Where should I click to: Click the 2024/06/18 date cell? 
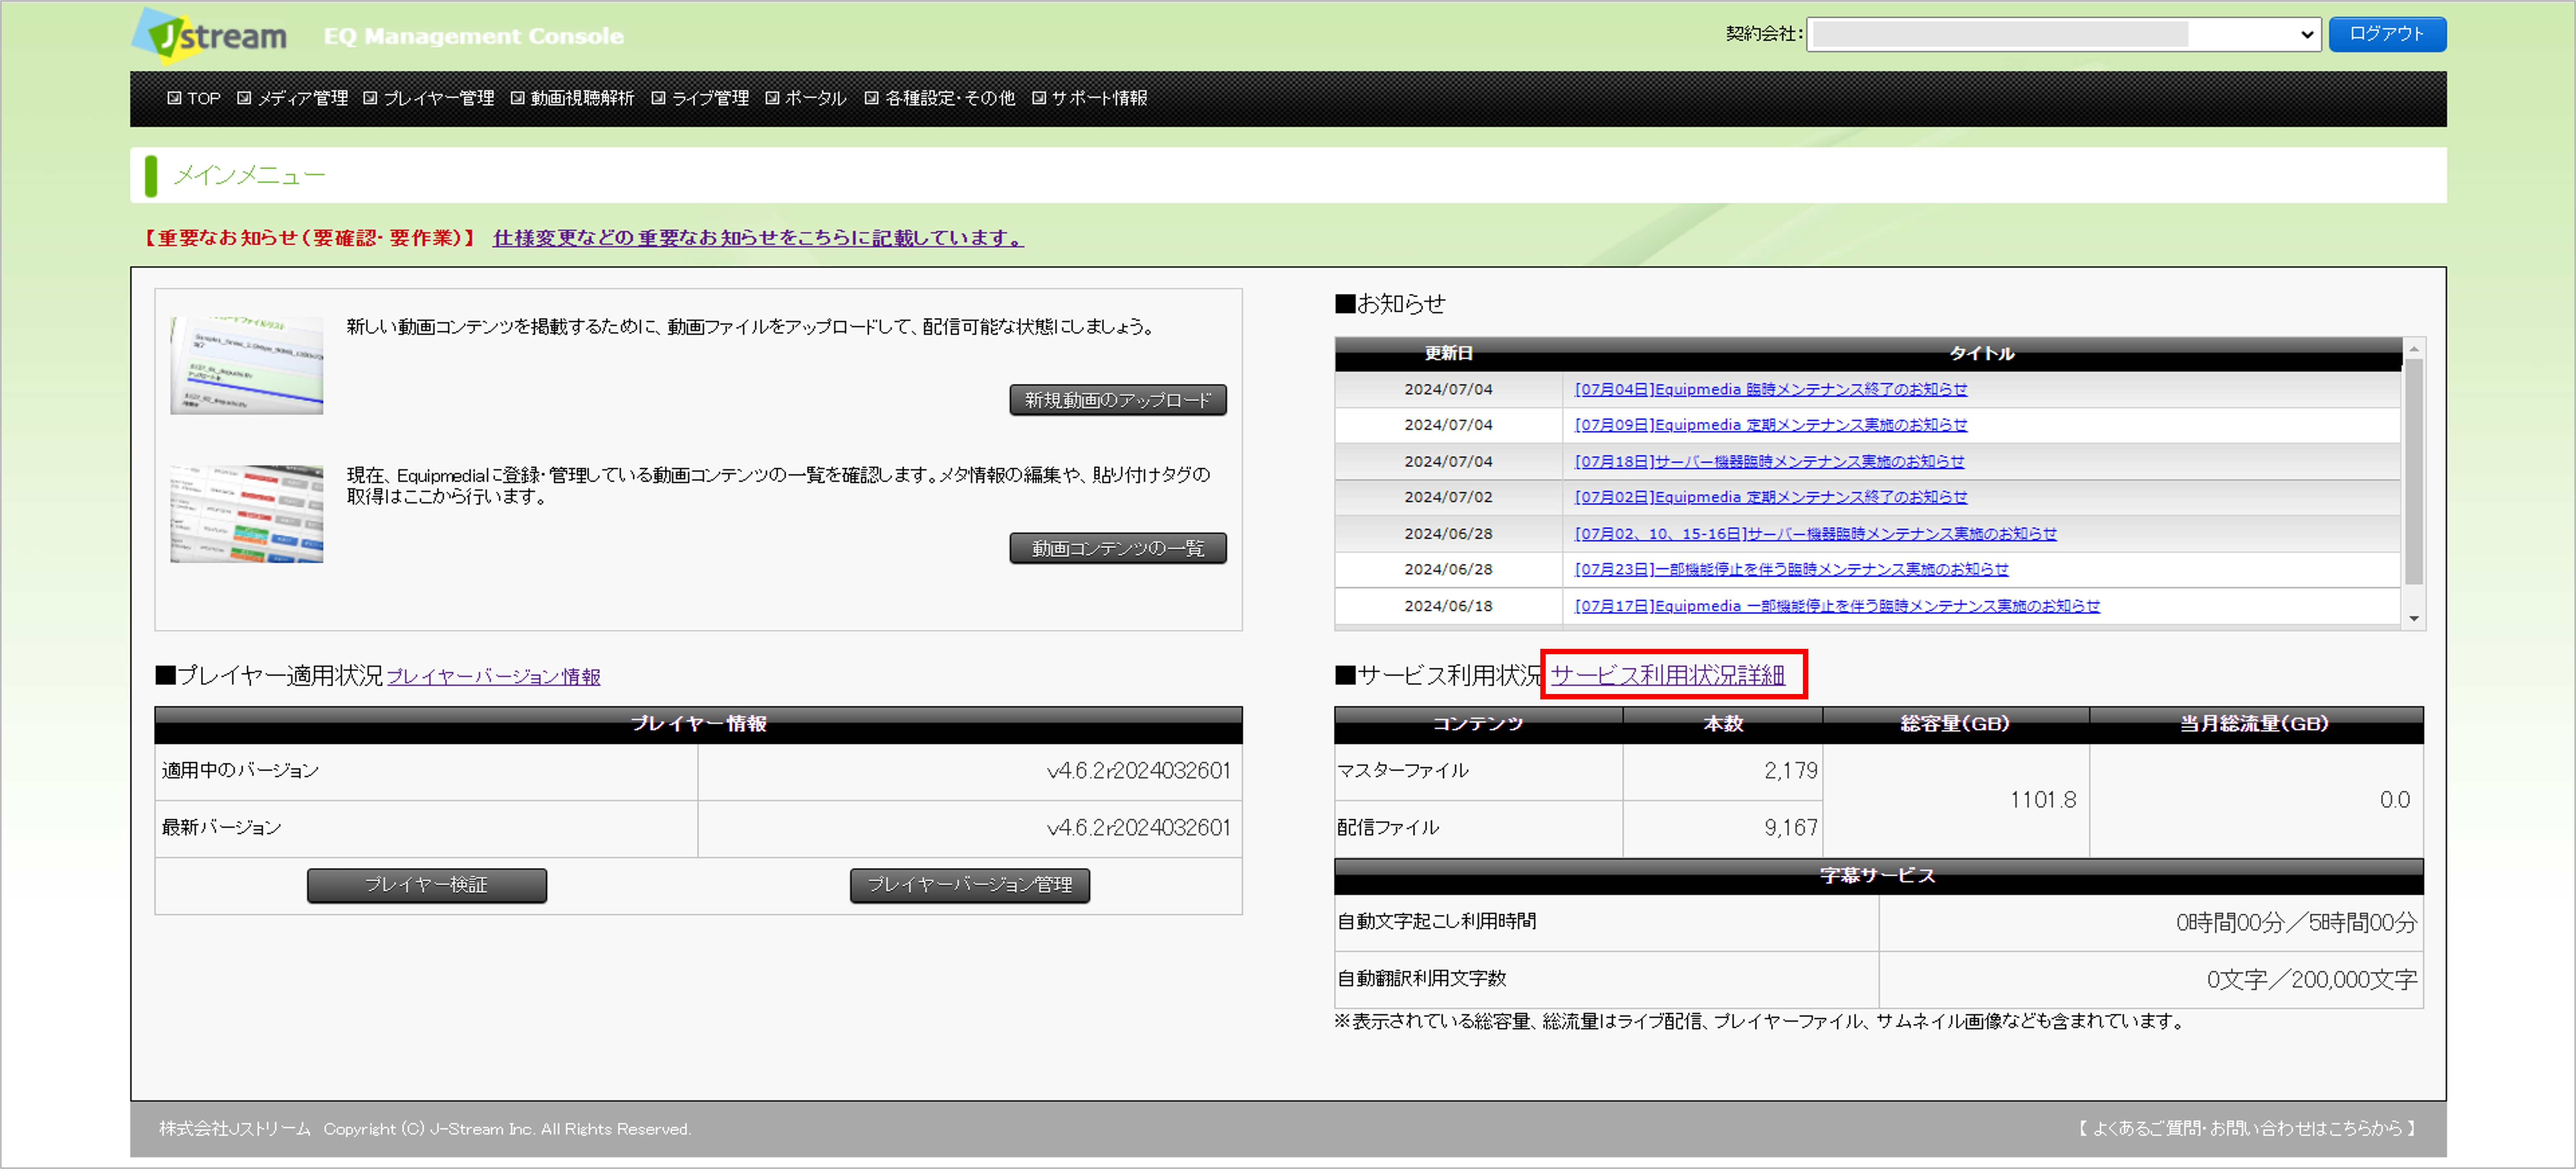1448,606
